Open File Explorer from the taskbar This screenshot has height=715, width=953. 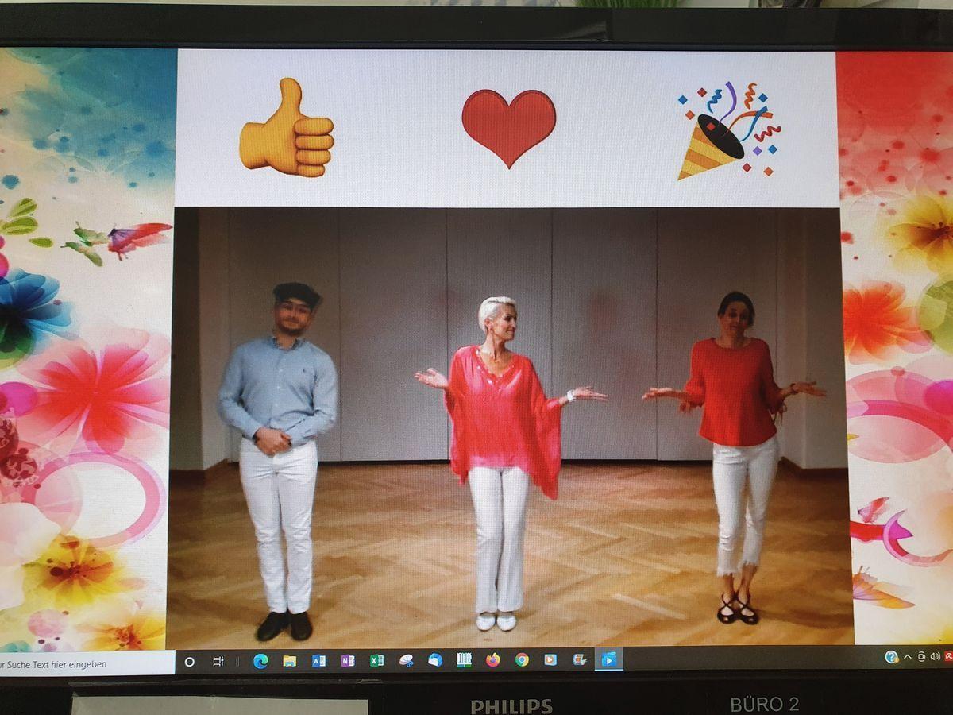[x=290, y=661]
